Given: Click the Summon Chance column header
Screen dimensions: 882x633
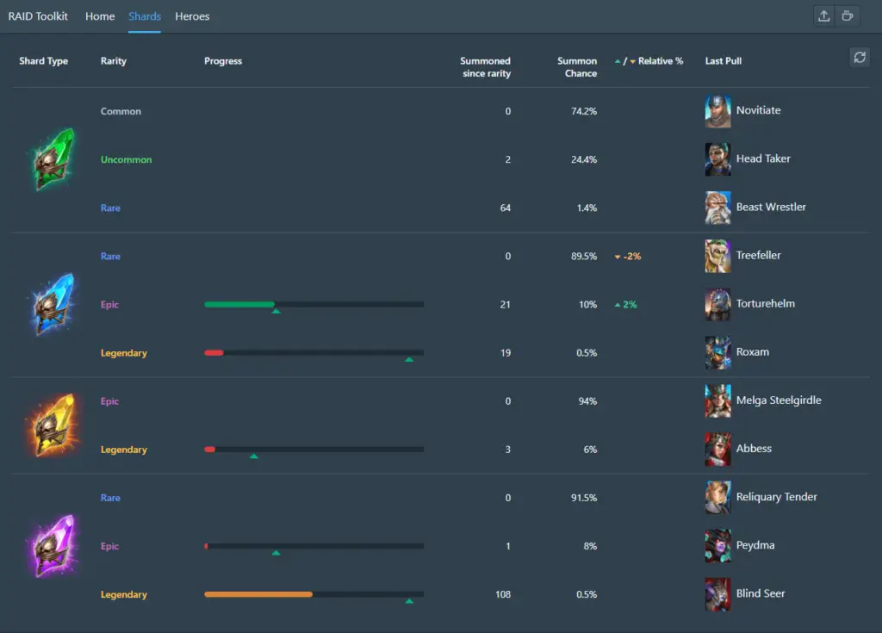Looking at the screenshot, I should 577,67.
